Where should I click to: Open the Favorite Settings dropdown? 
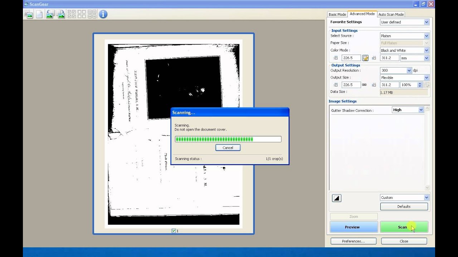[404, 22]
